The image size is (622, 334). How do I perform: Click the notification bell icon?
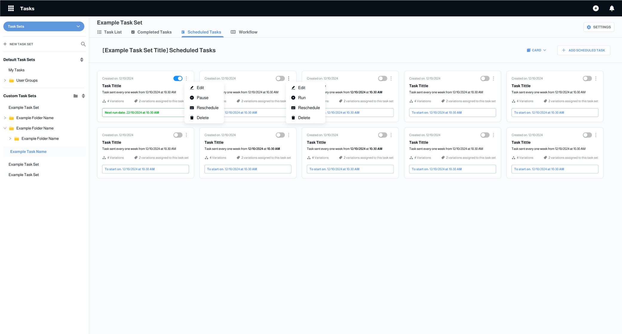click(612, 8)
